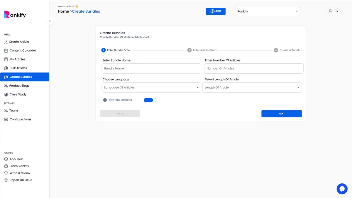Click the Report an issue bug icon
The height and width of the screenshot is (198, 352).
(x=6, y=180)
